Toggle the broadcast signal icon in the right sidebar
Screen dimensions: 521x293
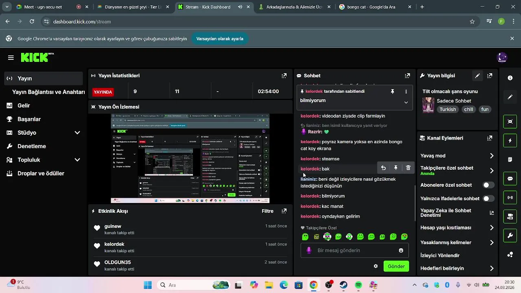[x=510, y=198]
